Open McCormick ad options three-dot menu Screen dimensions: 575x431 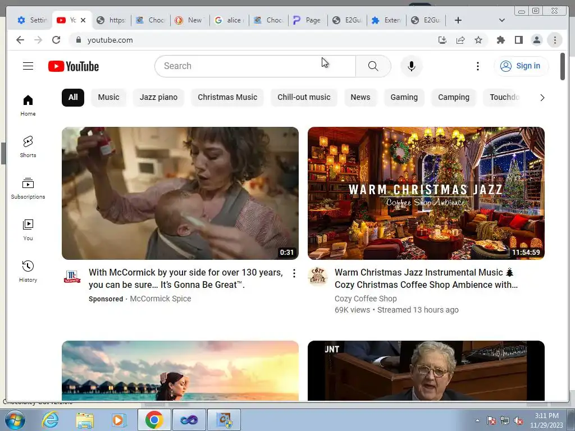[x=294, y=273]
